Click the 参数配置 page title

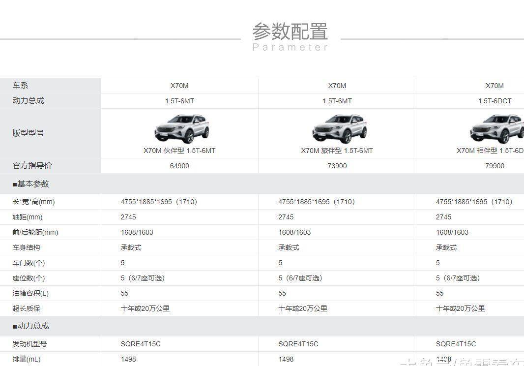tap(290, 31)
